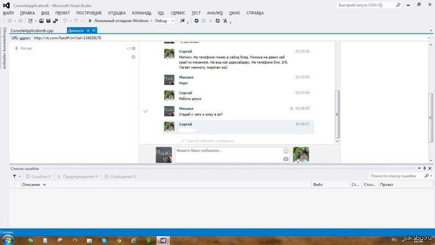Viewport: 435px width, 245px height.
Task: Click the text size 'A' toolbar icon
Action: [x=225, y=20]
